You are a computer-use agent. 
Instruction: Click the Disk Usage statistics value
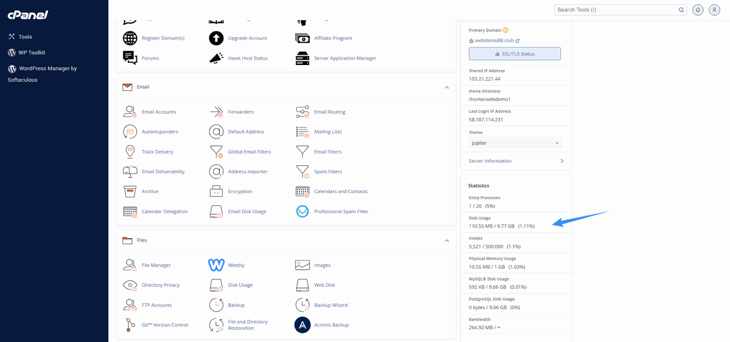[502, 226]
